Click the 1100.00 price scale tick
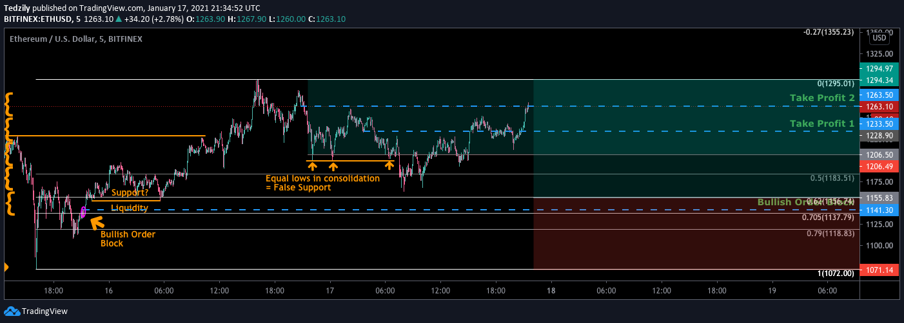 coord(879,246)
